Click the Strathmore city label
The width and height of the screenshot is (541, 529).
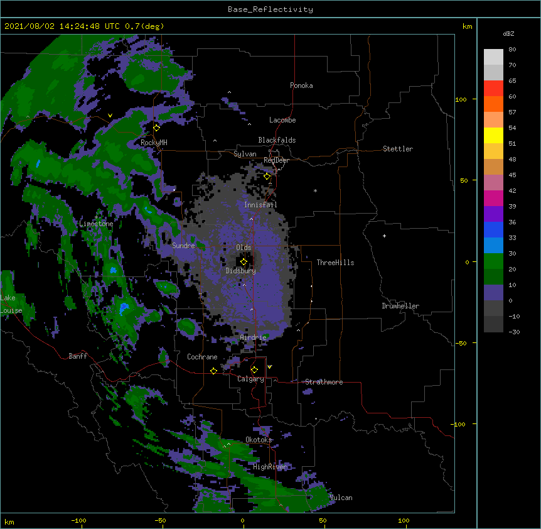point(324,382)
